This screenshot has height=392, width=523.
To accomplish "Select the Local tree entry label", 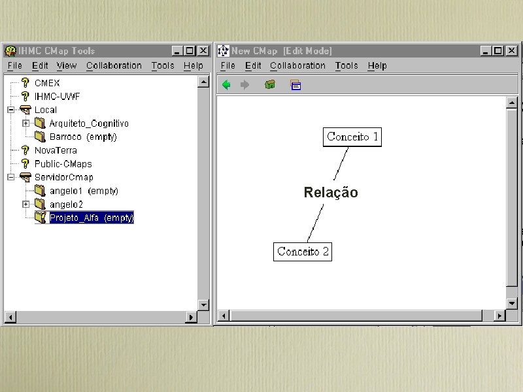I will tap(46, 110).
